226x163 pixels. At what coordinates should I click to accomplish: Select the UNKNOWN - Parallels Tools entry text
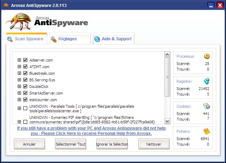[x=82, y=108]
